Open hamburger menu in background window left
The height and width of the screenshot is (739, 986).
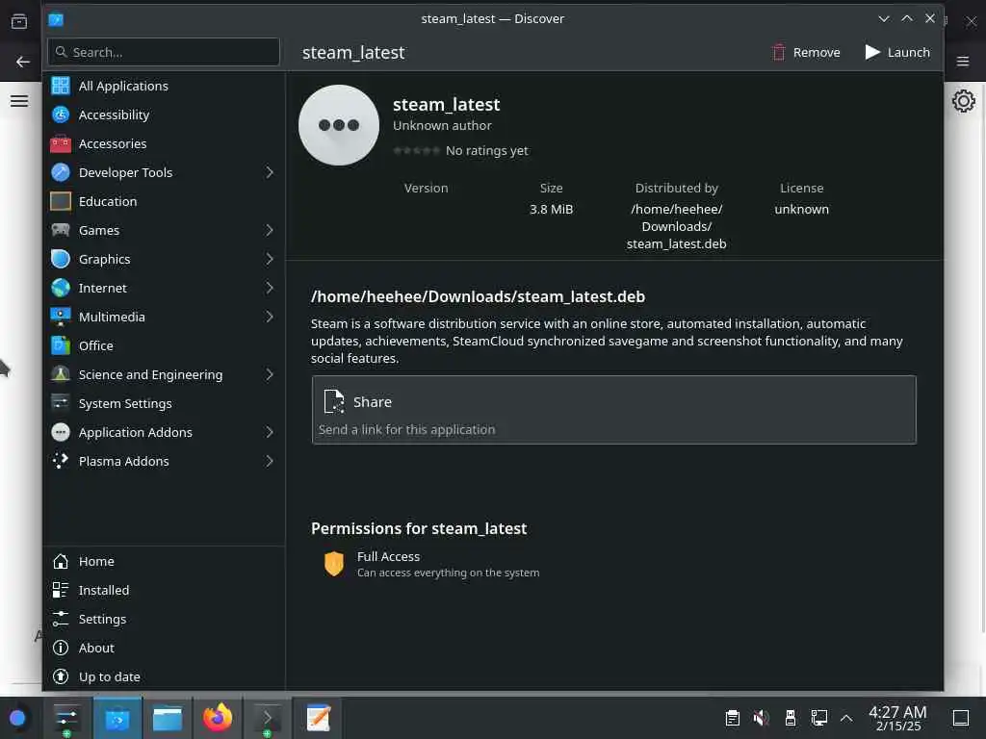click(x=19, y=100)
